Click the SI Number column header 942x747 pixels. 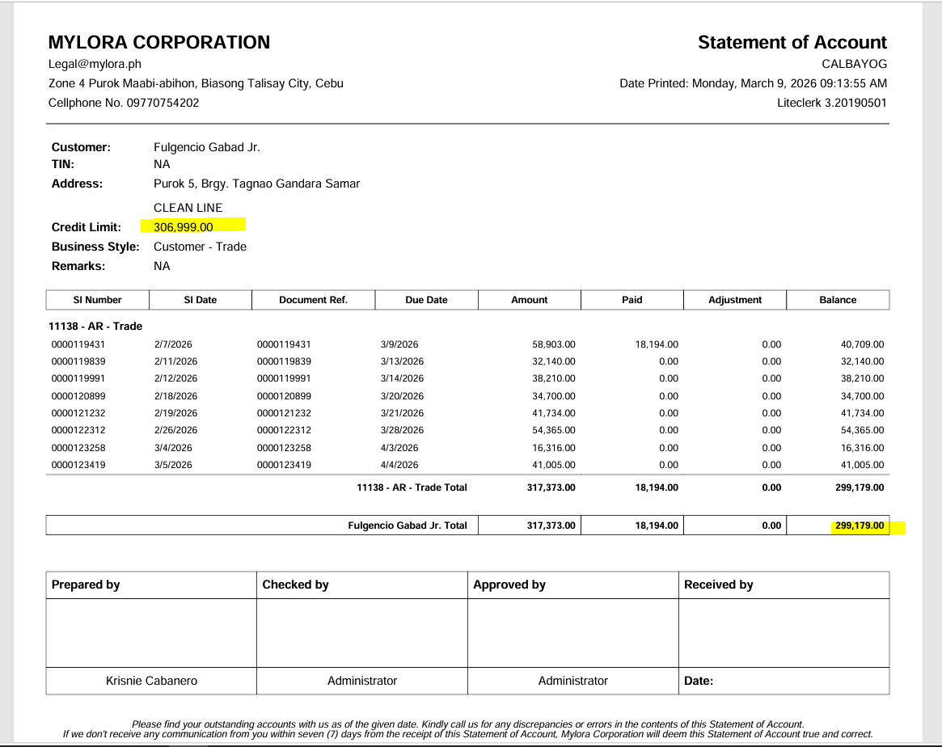tap(97, 300)
